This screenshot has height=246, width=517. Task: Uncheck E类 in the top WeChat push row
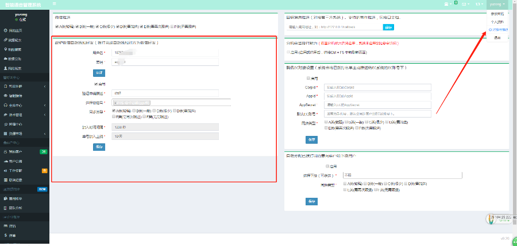pyautogui.click(x=141, y=26)
